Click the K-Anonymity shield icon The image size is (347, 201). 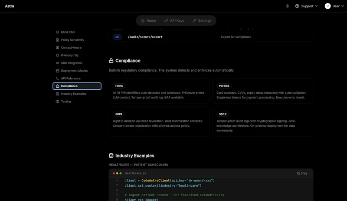(x=57, y=56)
